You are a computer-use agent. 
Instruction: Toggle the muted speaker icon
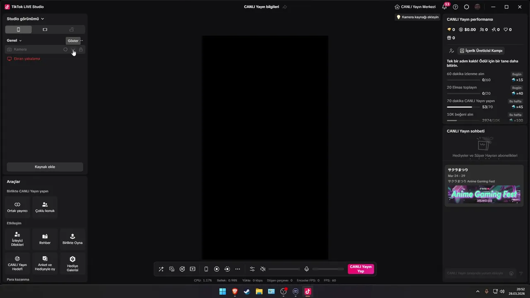(263, 269)
